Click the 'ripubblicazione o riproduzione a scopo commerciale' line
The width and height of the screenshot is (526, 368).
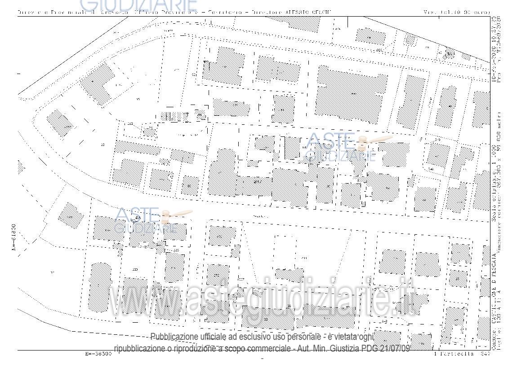coord(262,348)
